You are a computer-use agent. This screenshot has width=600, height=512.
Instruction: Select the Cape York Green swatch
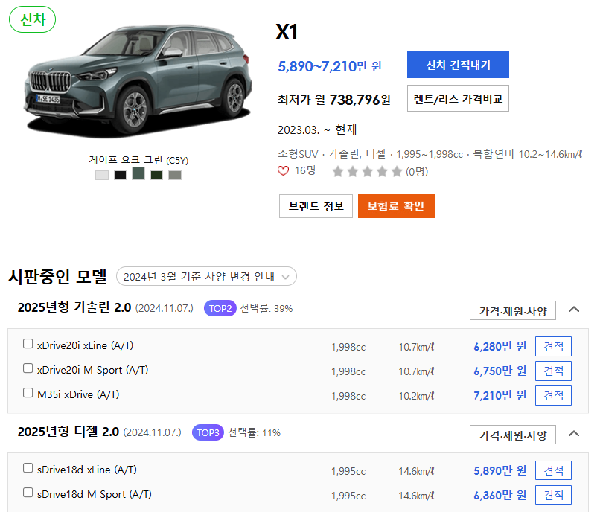coord(138,173)
